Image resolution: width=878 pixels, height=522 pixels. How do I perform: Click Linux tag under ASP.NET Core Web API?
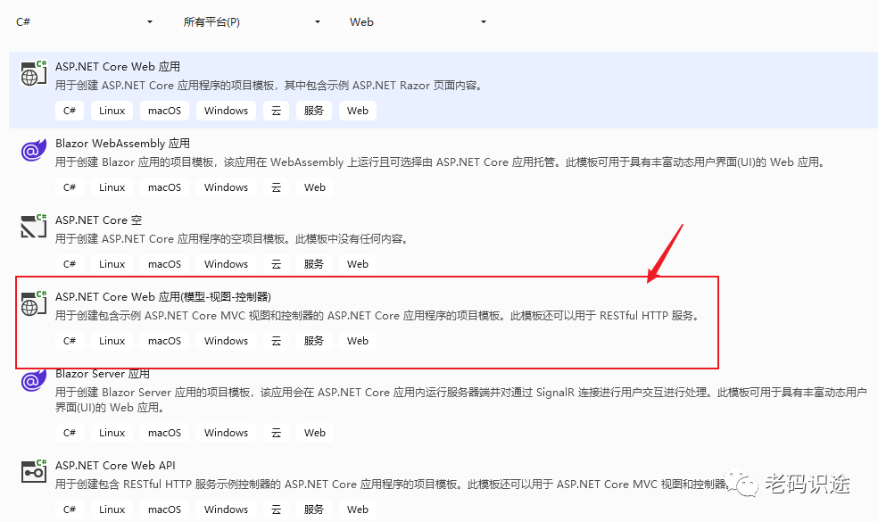112,510
